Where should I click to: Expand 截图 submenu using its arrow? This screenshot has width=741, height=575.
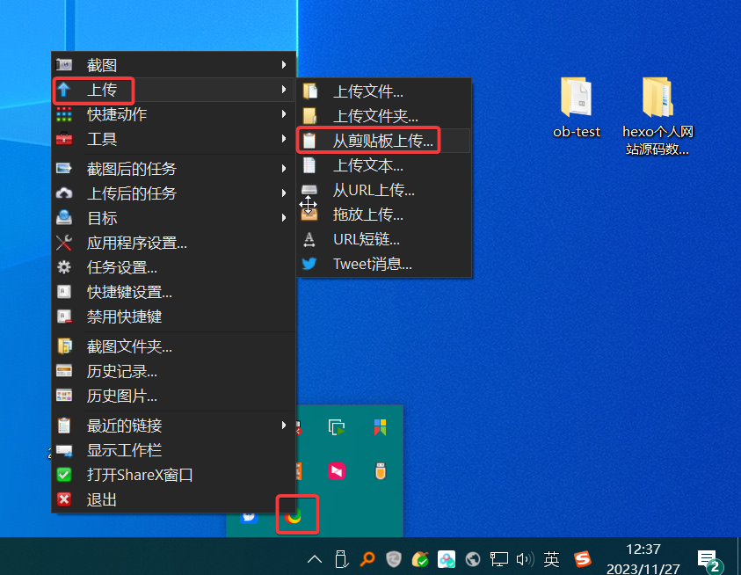click(284, 65)
